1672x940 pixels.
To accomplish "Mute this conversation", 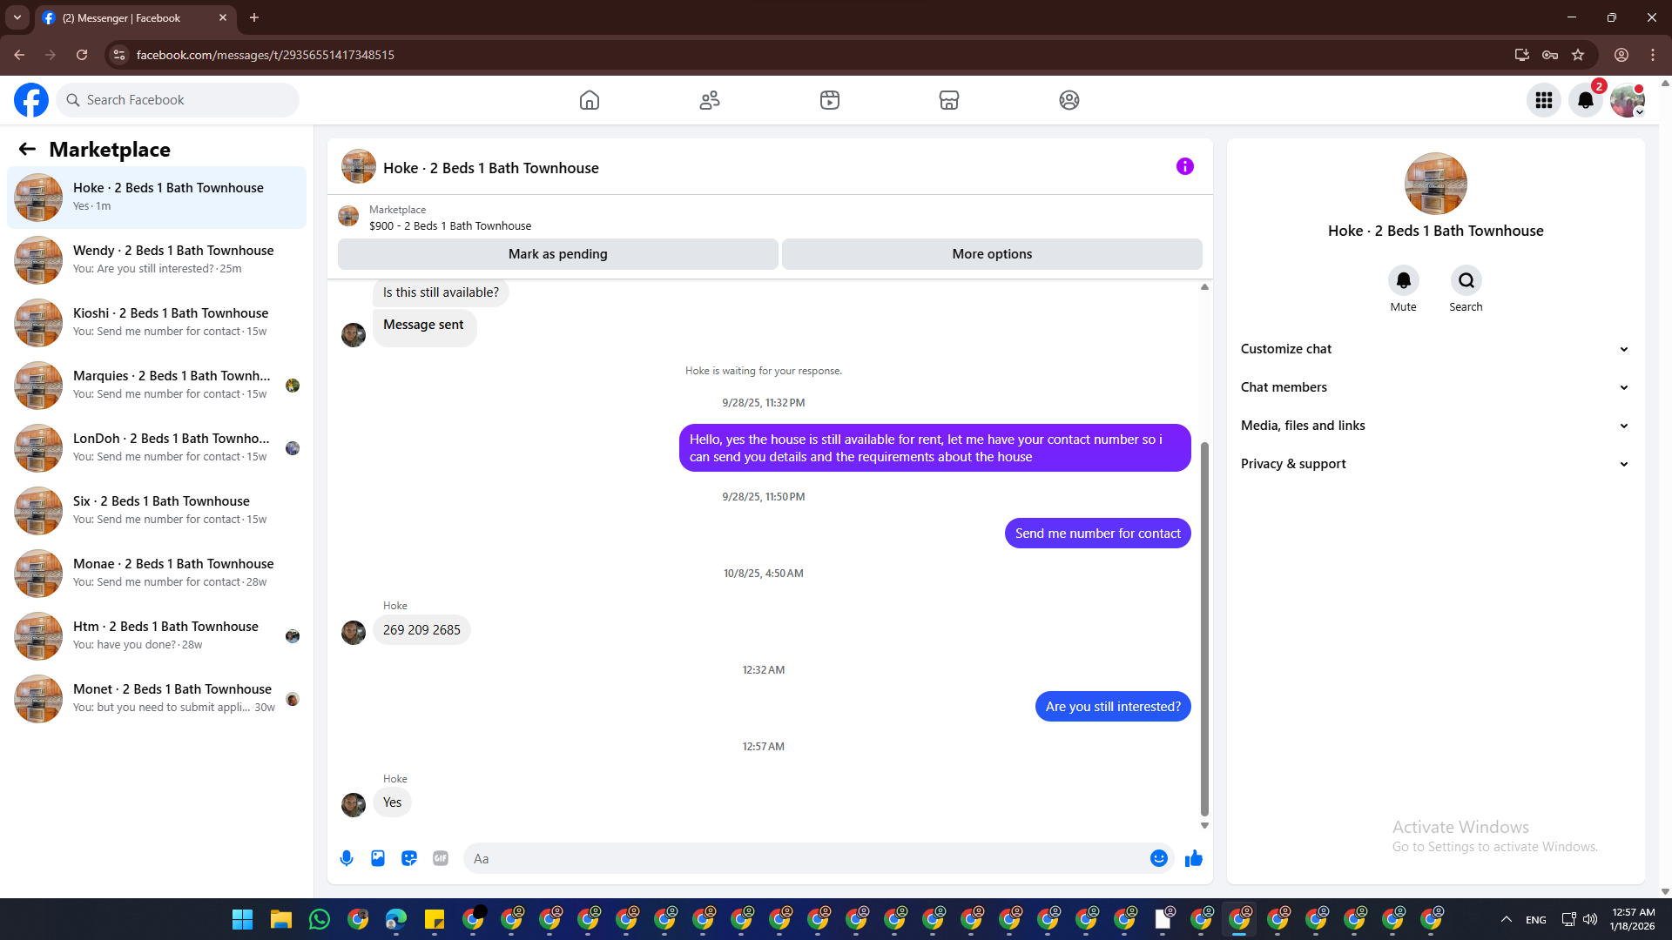I will (x=1403, y=281).
